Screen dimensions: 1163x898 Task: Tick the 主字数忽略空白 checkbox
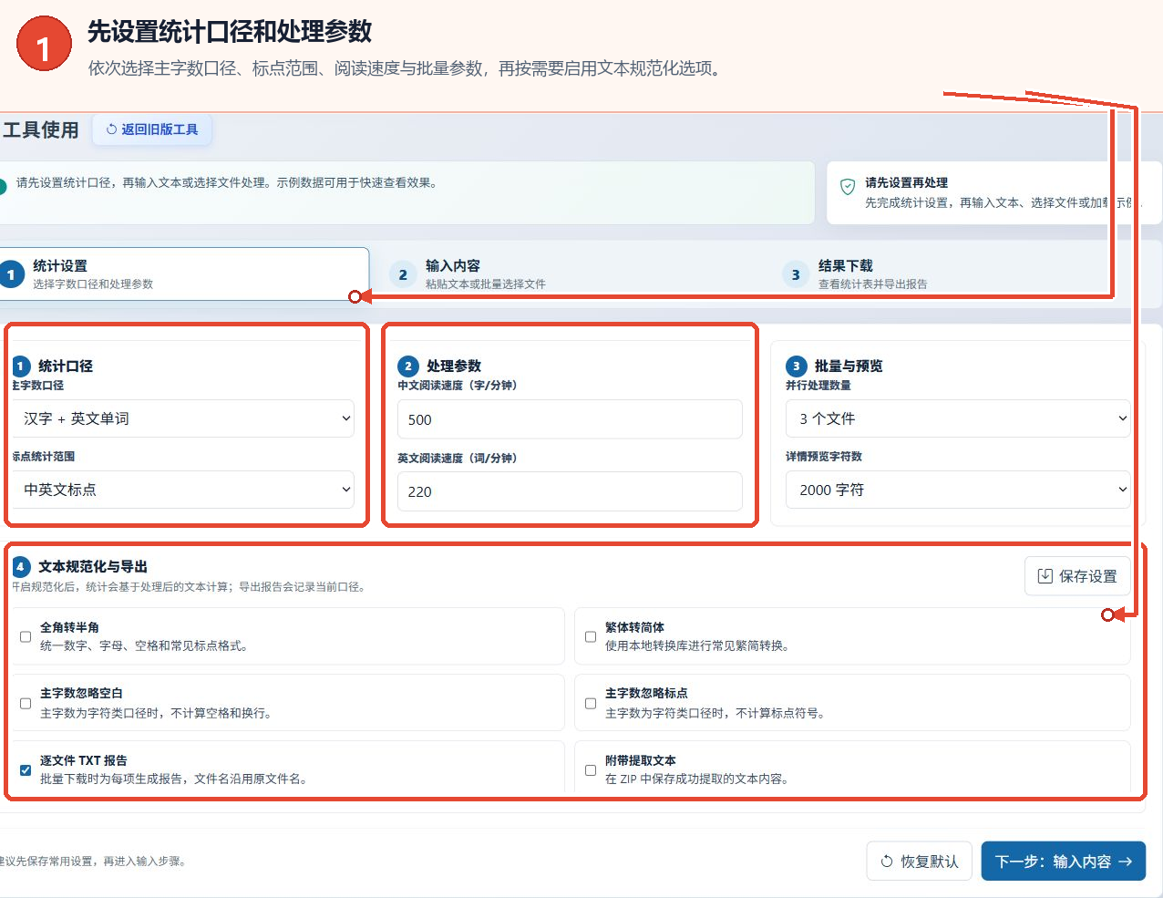click(26, 703)
